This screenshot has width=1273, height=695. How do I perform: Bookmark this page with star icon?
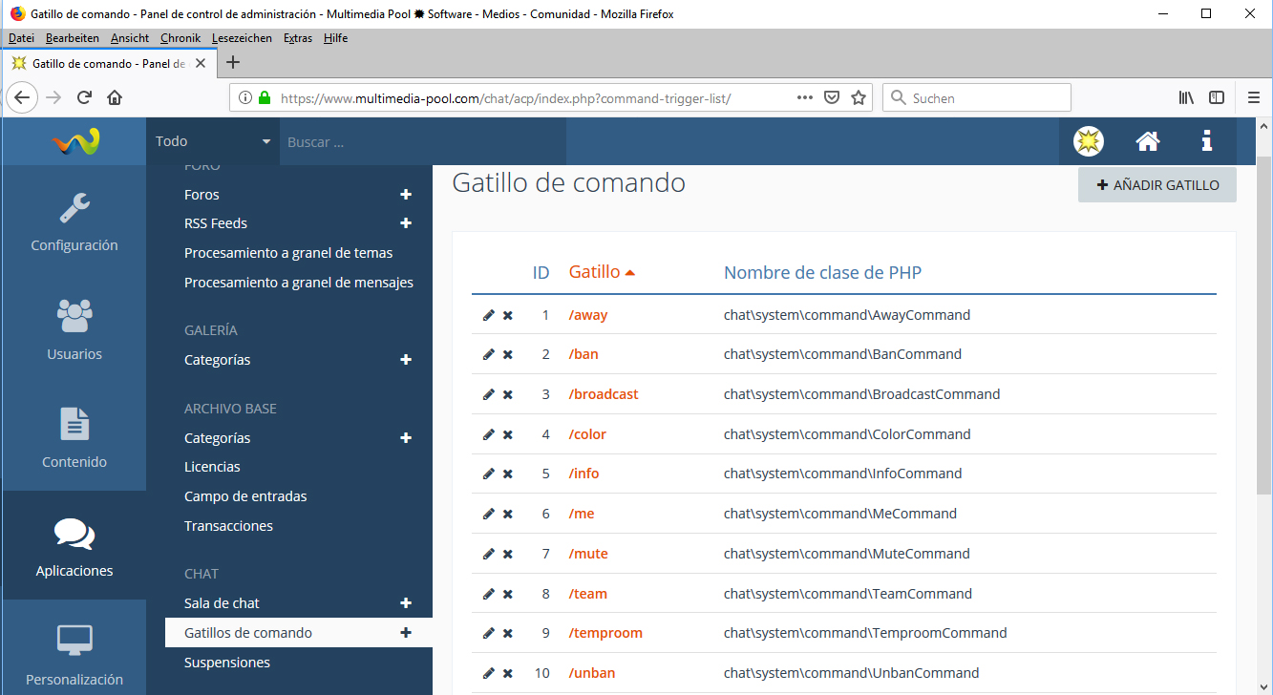859,97
